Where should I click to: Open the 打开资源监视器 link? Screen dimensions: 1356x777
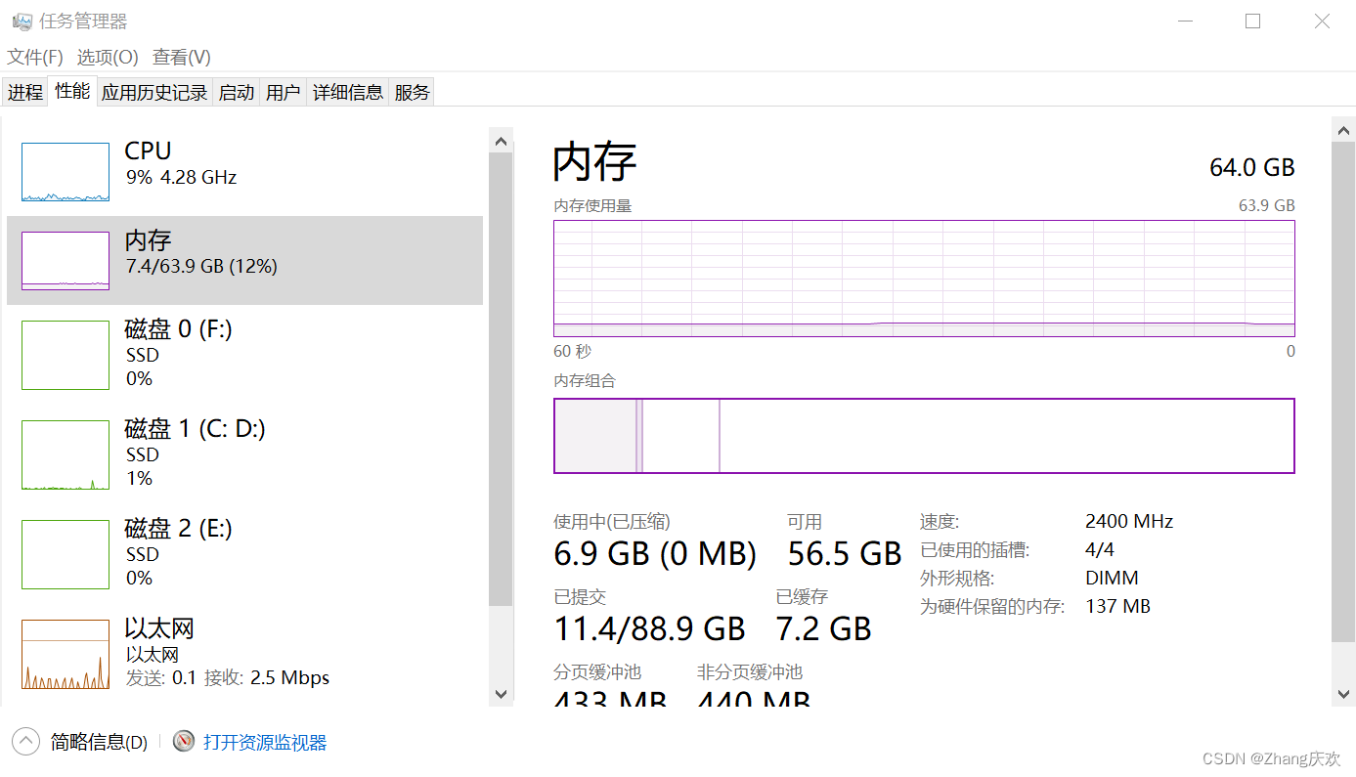click(265, 743)
